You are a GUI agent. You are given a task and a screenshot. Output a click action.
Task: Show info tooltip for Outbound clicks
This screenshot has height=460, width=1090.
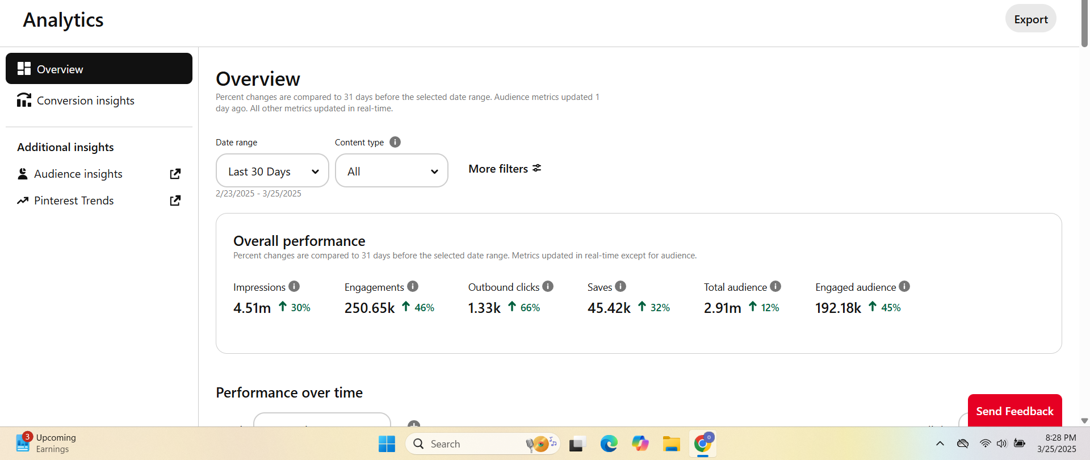[548, 286]
